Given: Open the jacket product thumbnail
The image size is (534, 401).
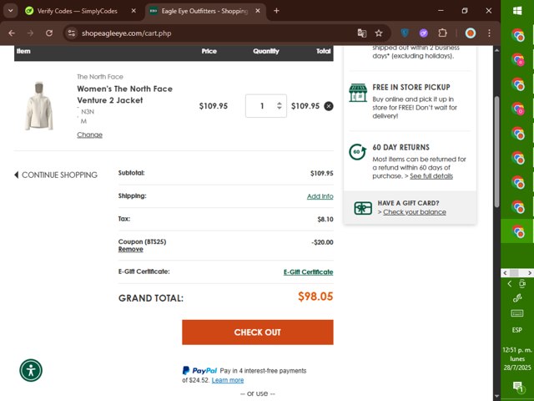Looking at the screenshot, I should (x=39, y=106).
